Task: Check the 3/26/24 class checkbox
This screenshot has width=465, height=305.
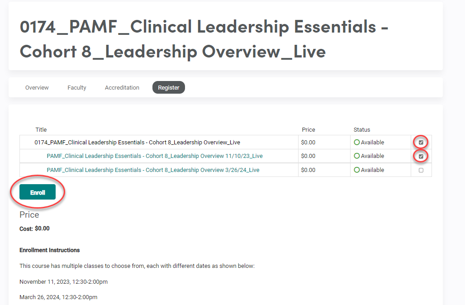Action: [421, 170]
